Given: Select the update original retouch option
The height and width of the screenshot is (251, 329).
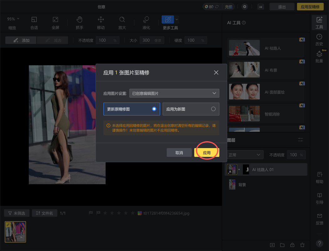Looking at the screenshot, I should point(132,109).
